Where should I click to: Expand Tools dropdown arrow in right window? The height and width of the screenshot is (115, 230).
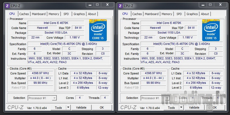pyautogui.click(x=181, y=108)
